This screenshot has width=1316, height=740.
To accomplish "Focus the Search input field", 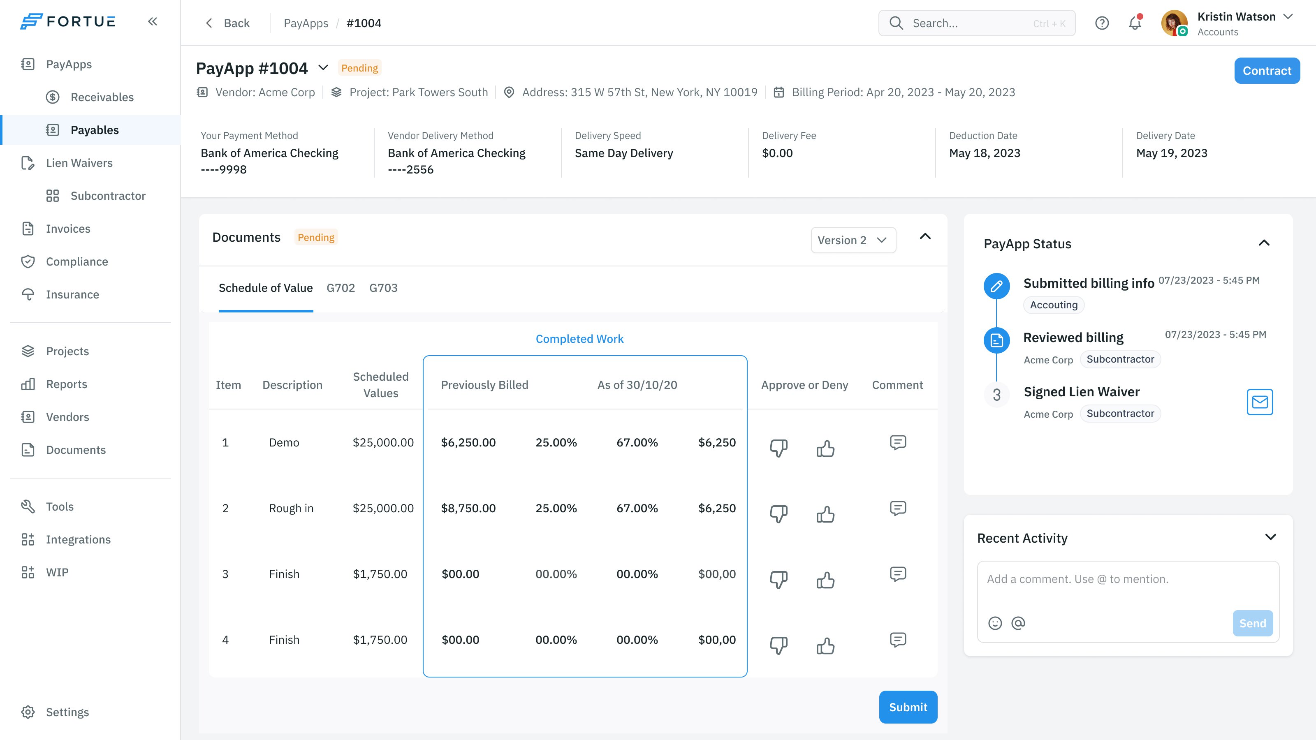I will click(977, 23).
